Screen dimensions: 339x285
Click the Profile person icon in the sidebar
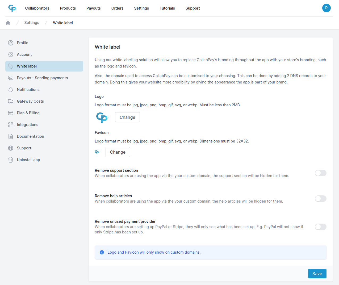tap(11, 43)
